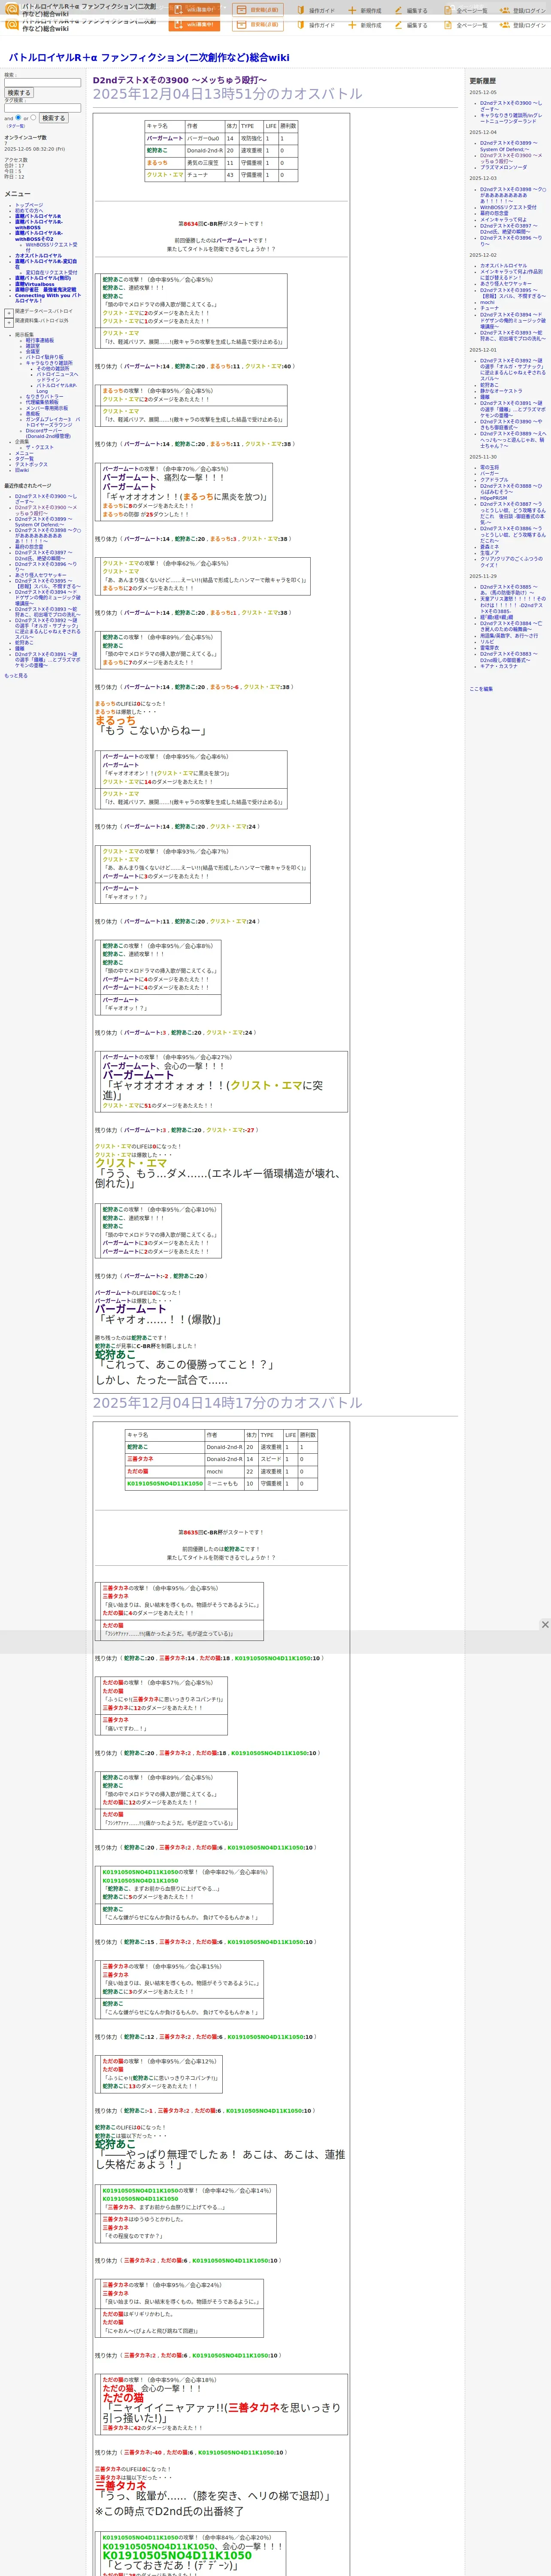The height and width of the screenshot is (2576, 551).
Task: Open タグ一覧 link in the menu list
Action: click(24, 459)
